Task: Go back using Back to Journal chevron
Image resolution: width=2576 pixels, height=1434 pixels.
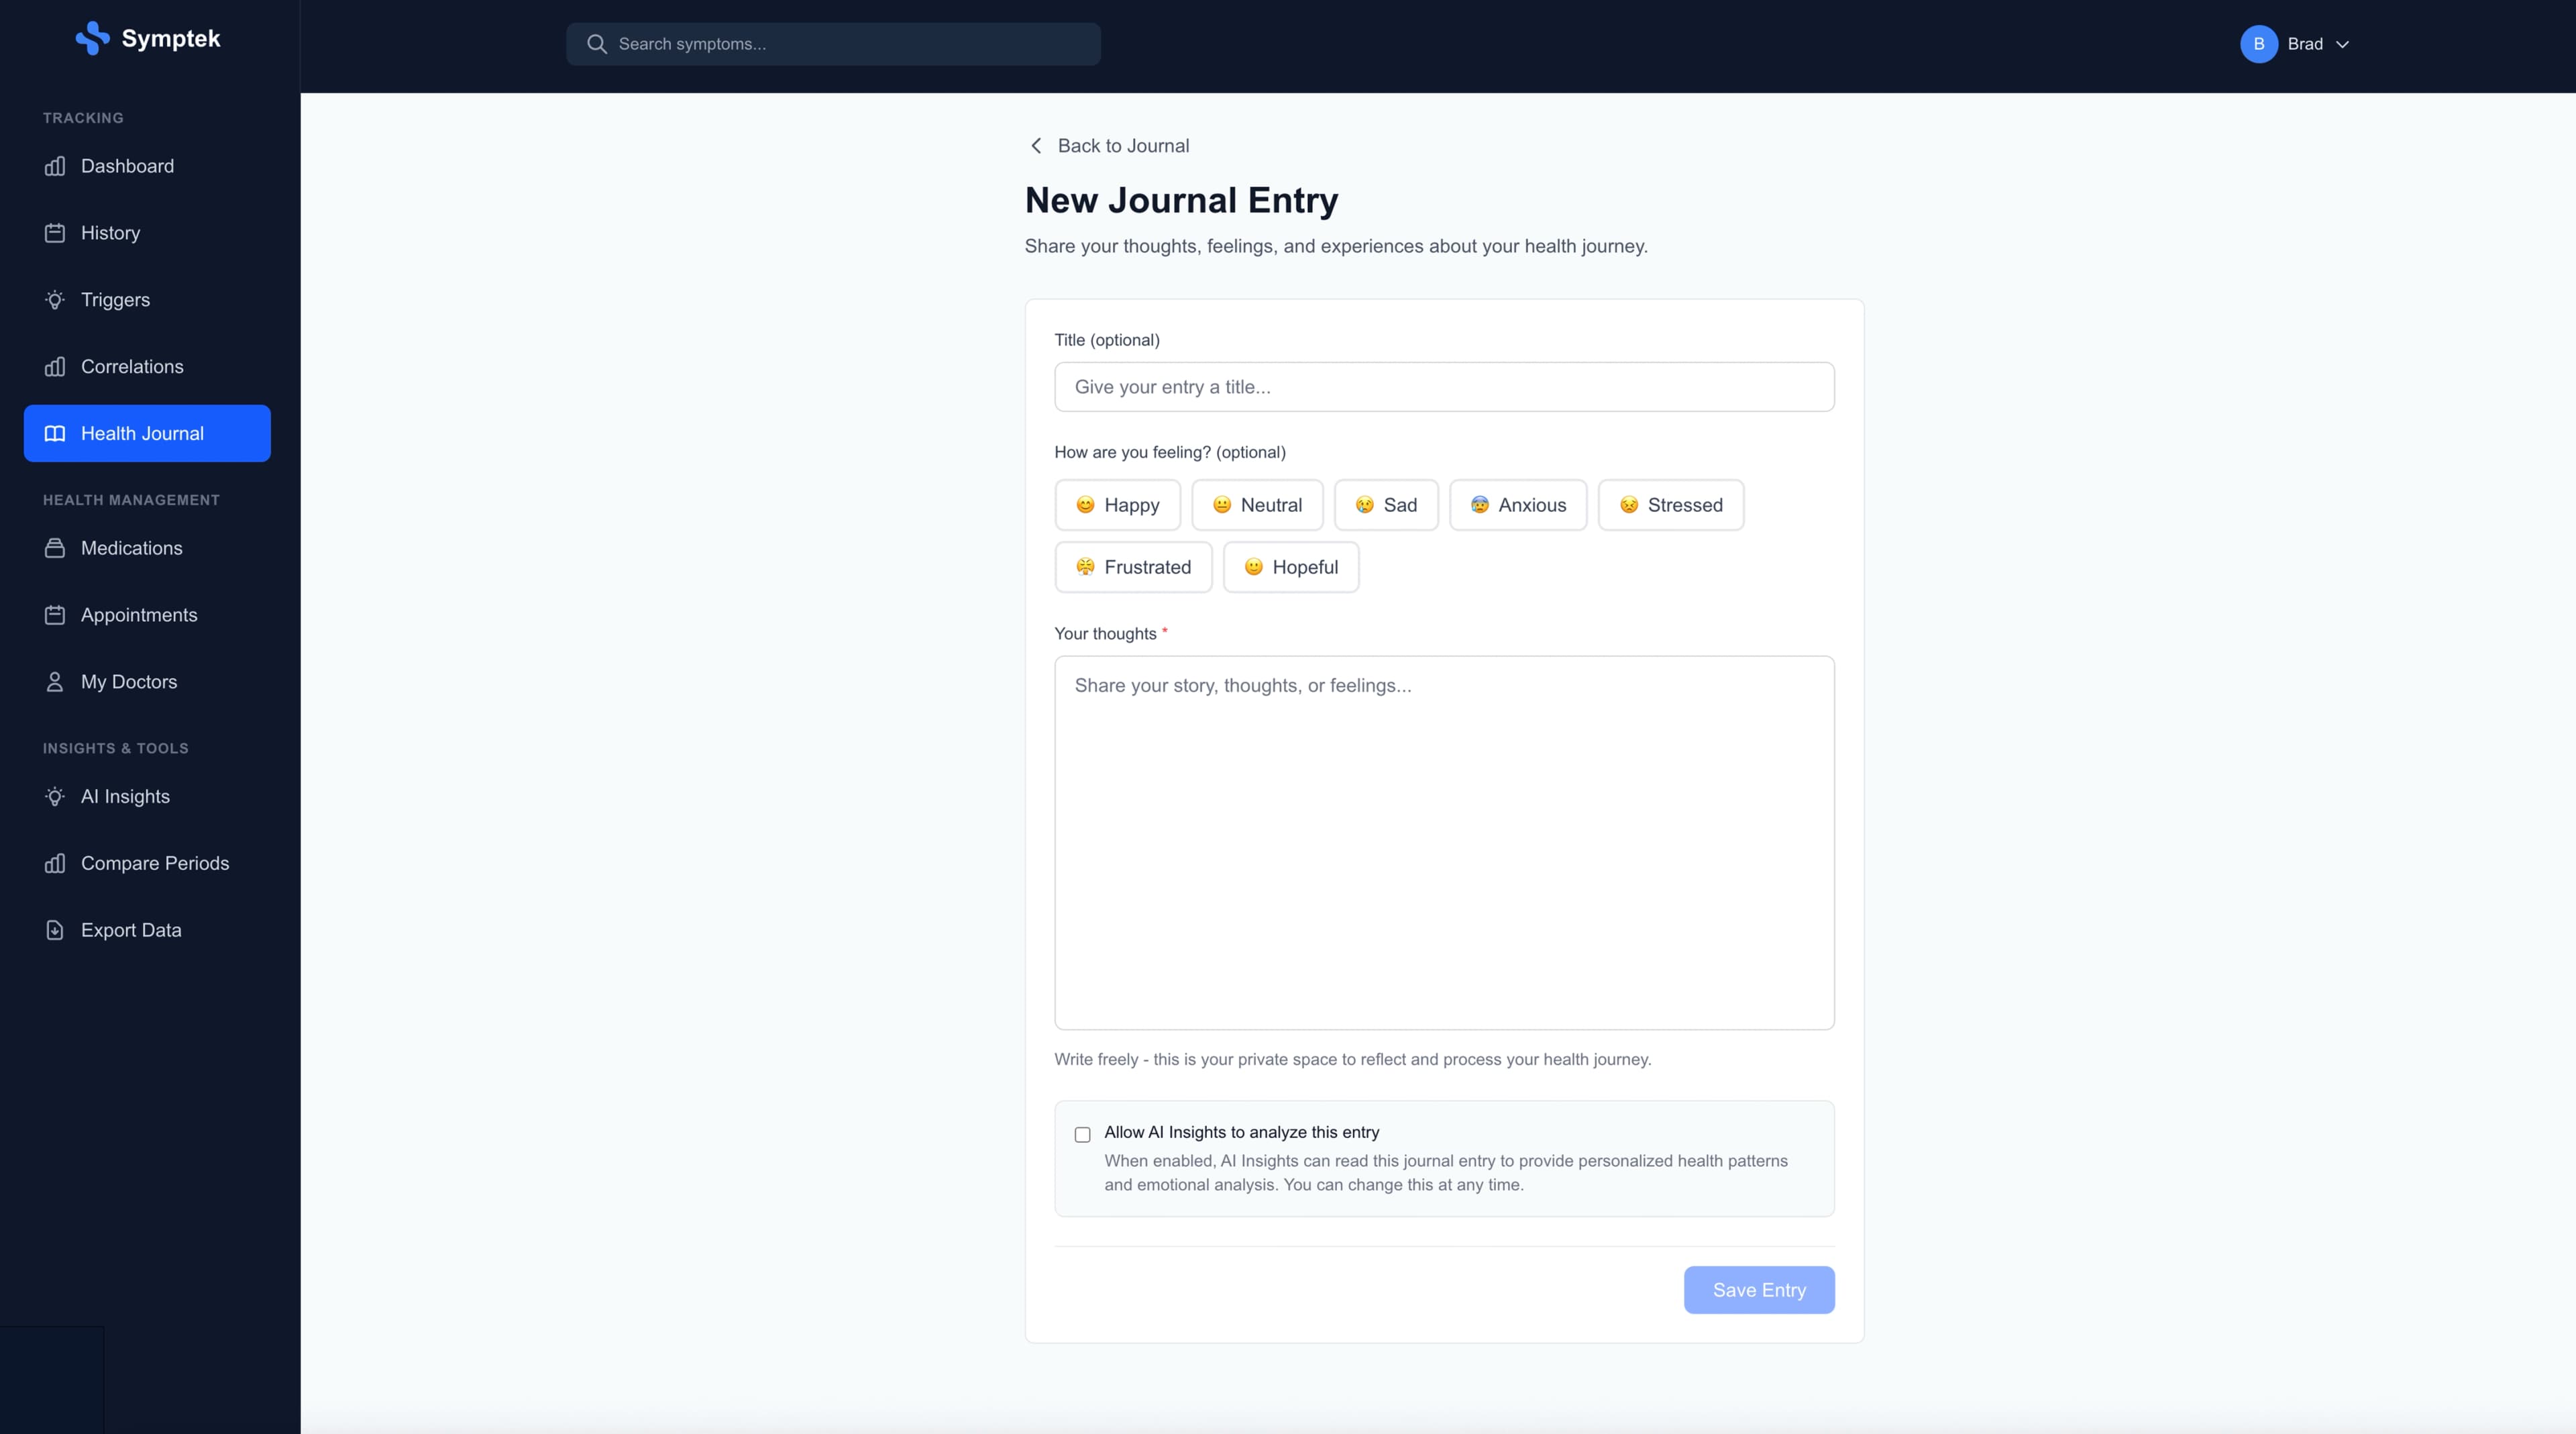Action: pos(1036,146)
